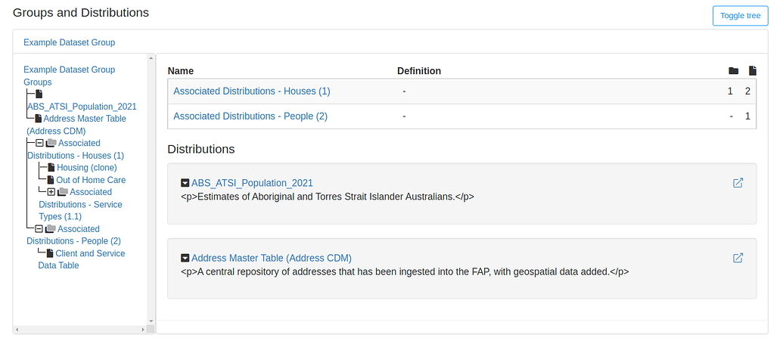Collapse Associated Distributions - Houses (1) tree node
Screen dimensions: 783x350
[x=39, y=143]
